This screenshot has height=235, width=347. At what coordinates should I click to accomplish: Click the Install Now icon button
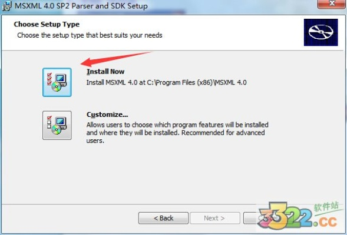(57, 82)
